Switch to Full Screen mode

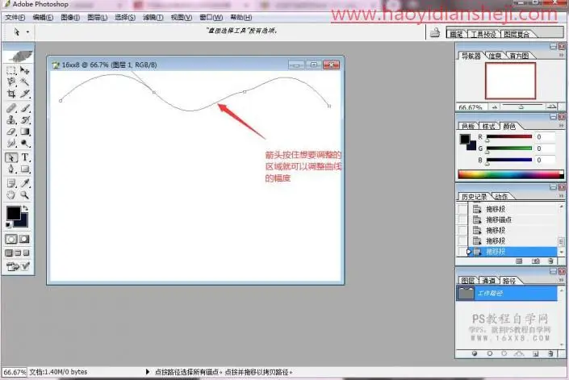coord(26,253)
